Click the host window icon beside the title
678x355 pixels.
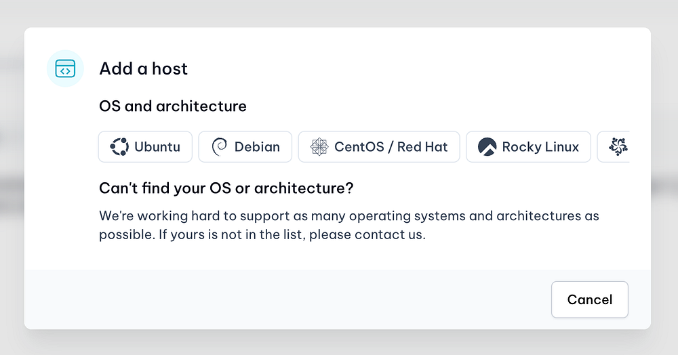click(x=65, y=68)
